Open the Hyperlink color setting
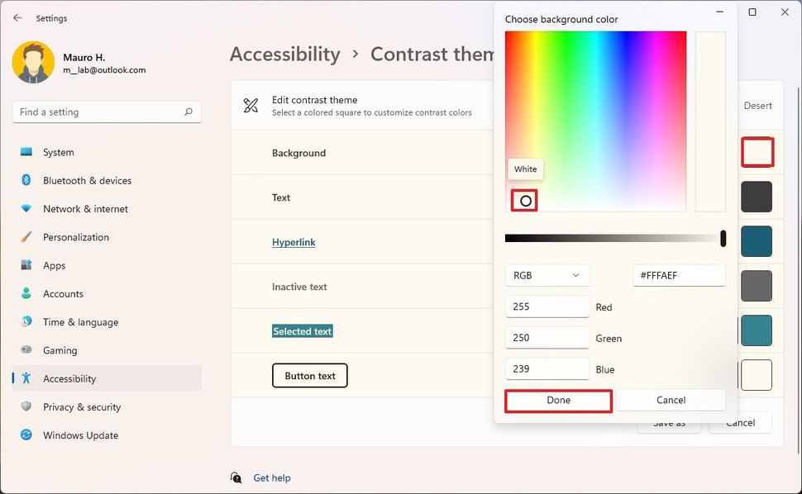 [x=294, y=241]
